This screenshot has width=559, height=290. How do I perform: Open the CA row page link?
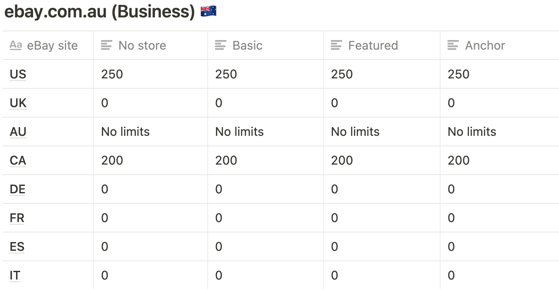pyautogui.click(x=18, y=161)
